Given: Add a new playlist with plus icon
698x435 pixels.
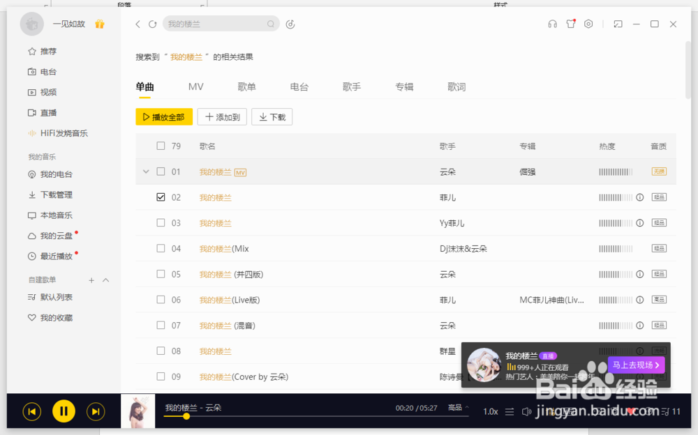Looking at the screenshot, I should point(91,280).
